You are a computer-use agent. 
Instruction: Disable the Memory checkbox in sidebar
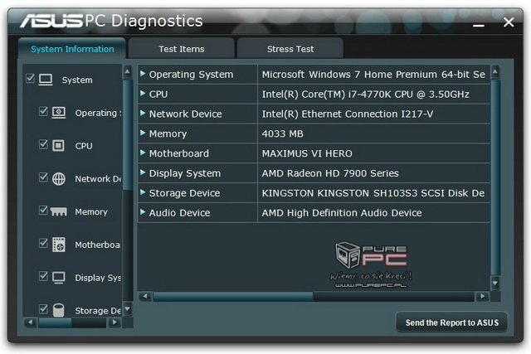[x=43, y=211]
